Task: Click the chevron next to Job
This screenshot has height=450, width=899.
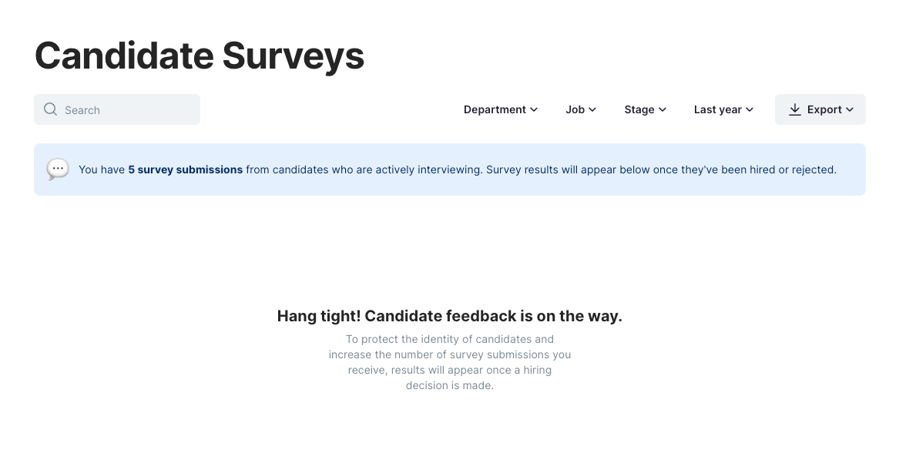Action: [x=592, y=109]
